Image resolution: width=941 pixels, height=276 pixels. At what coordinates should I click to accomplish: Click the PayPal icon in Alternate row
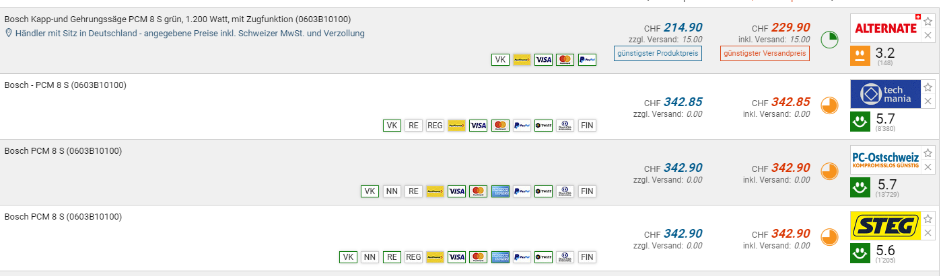587,60
